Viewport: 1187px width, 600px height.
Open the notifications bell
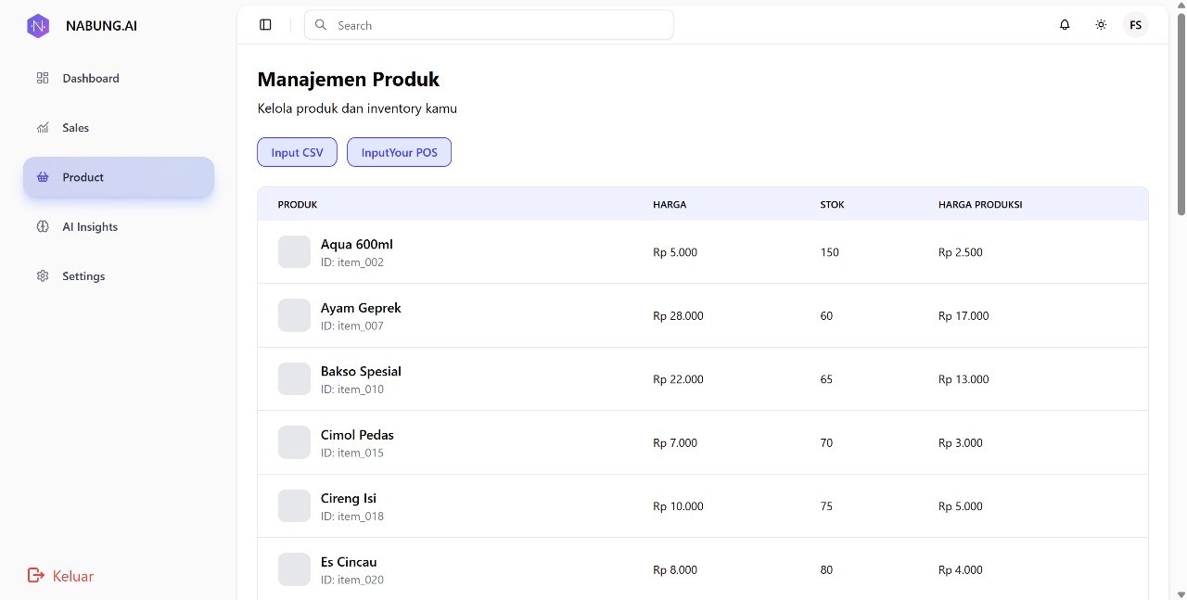coord(1065,25)
